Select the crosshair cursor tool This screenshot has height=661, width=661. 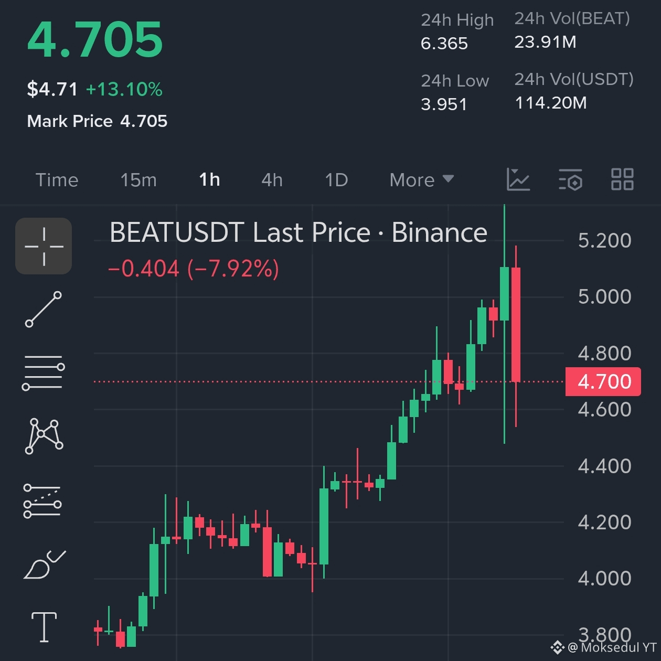(44, 246)
